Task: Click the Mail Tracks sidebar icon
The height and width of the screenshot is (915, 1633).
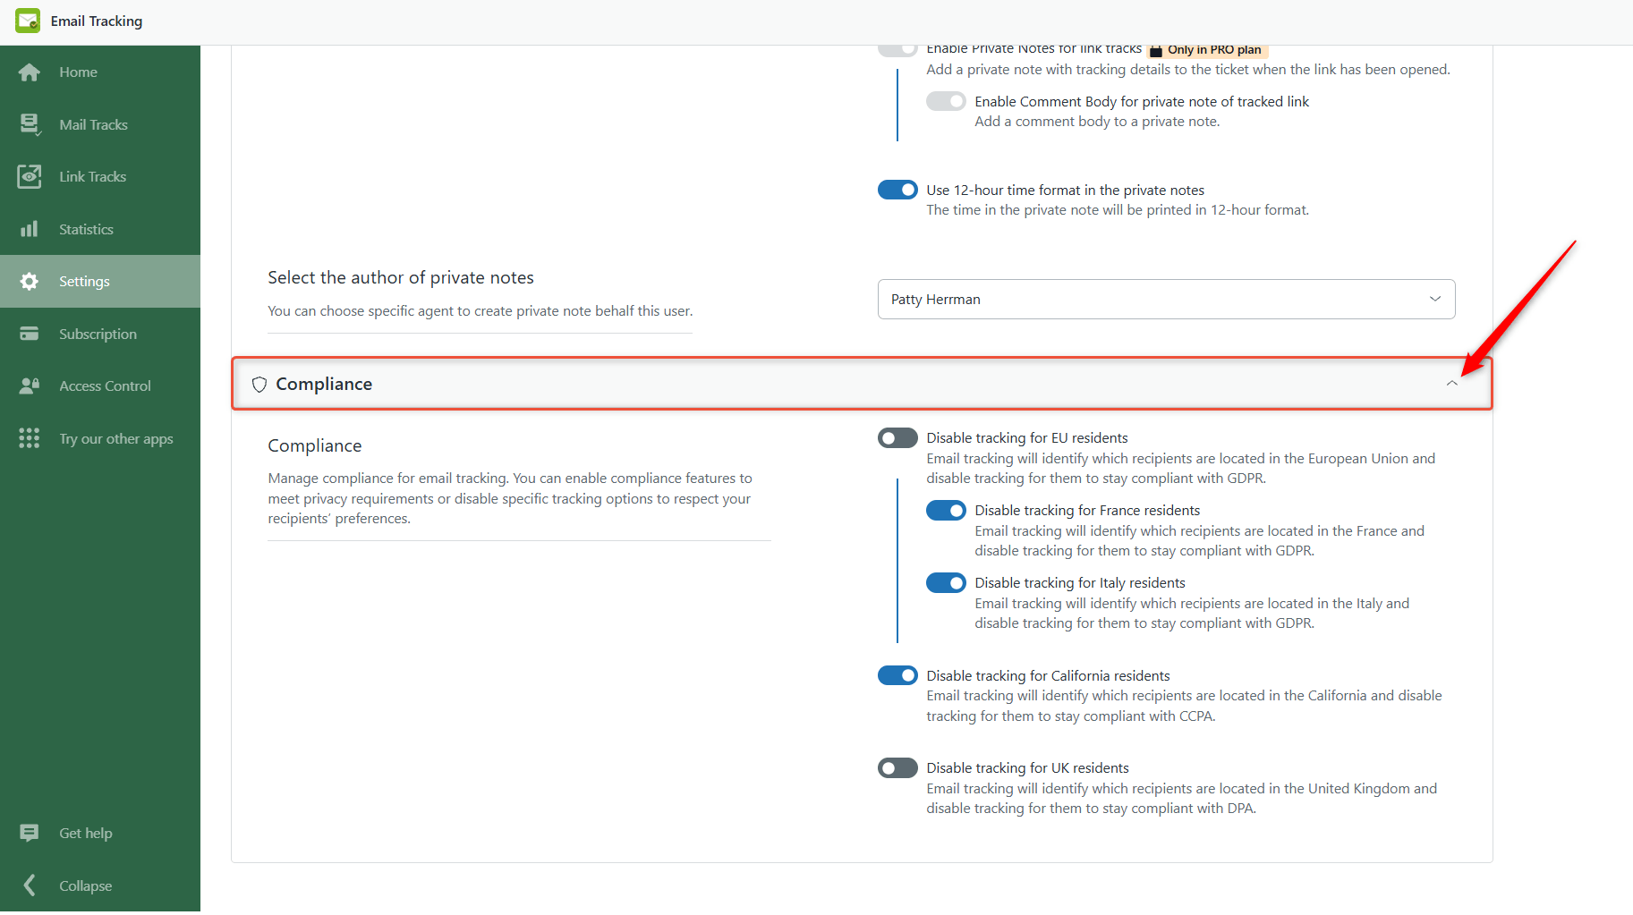Action: 30,124
